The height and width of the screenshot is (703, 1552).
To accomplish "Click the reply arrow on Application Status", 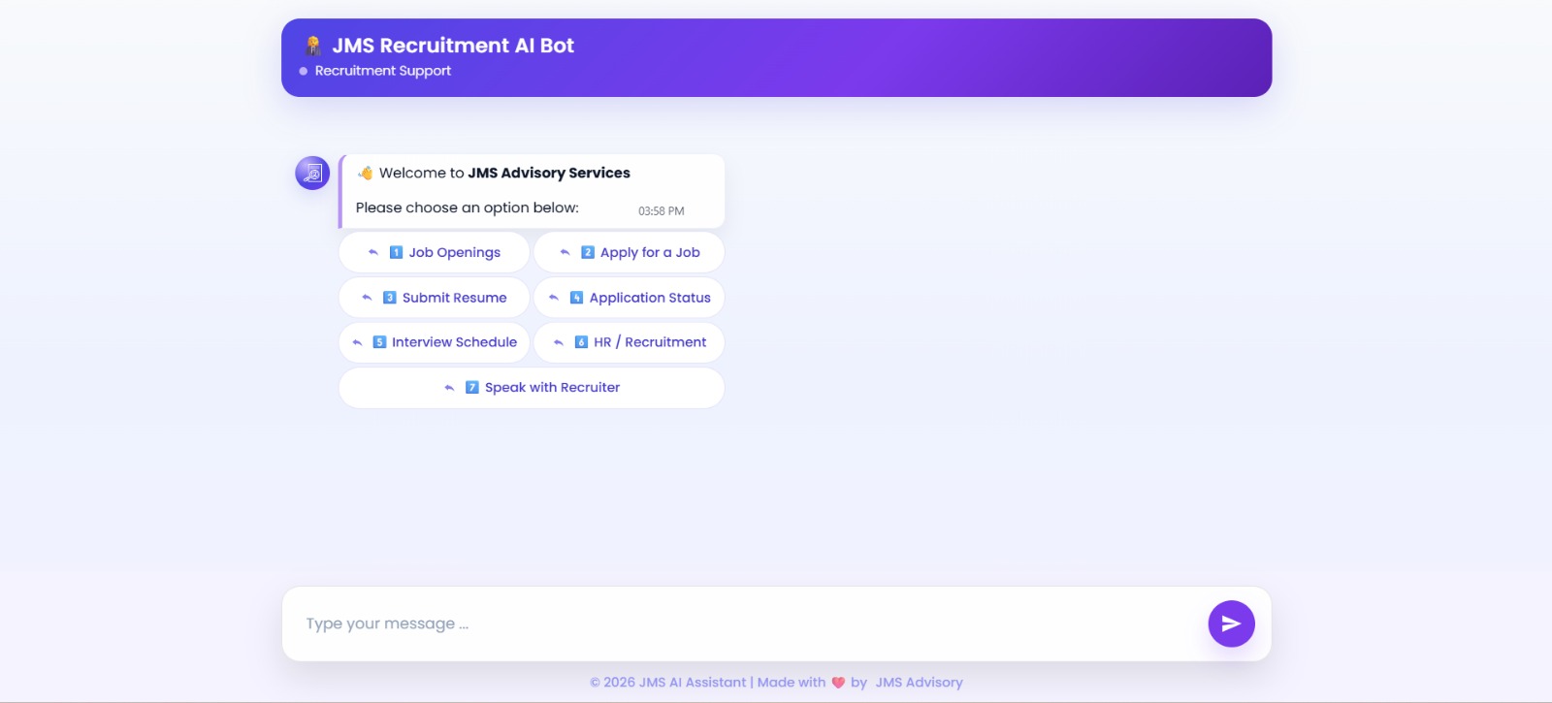I will click(554, 298).
